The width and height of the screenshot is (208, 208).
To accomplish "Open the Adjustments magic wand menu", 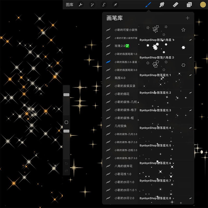I will pyautogui.click(x=92, y=5).
